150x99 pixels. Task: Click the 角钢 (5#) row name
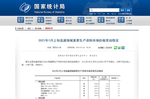coord(44,95)
